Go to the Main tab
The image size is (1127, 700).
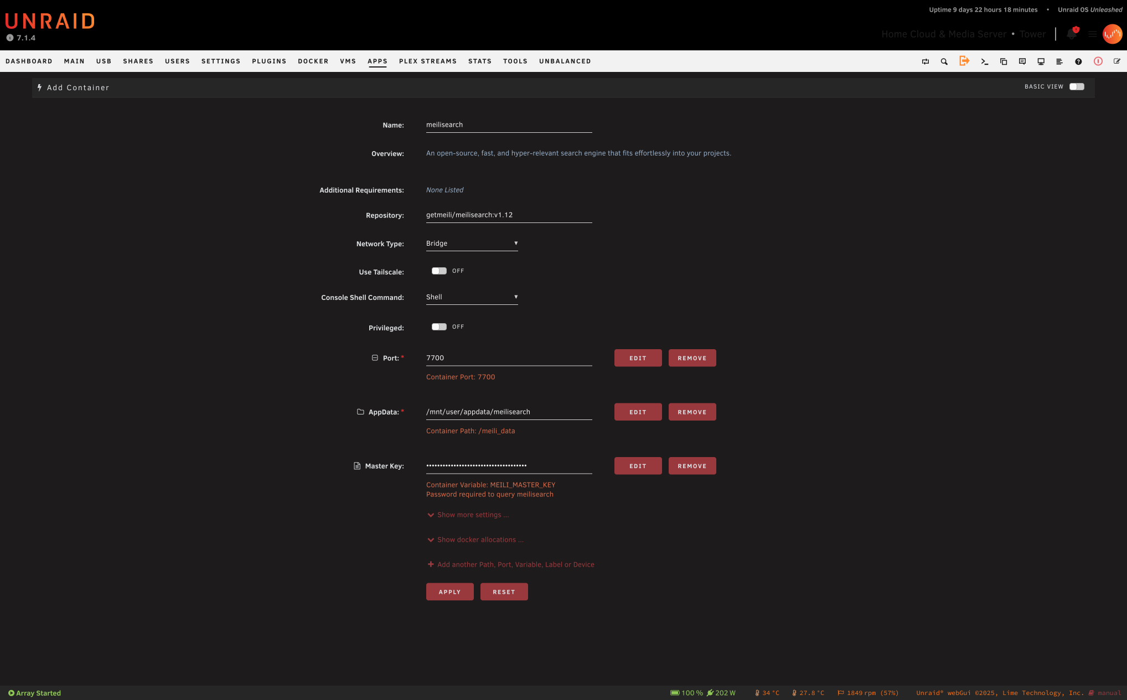(74, 61)
